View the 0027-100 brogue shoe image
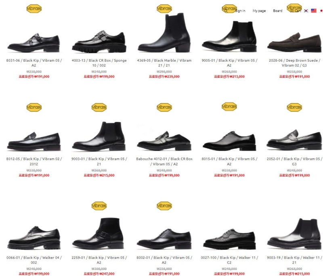Screen dimensions: 323x276 229,239
